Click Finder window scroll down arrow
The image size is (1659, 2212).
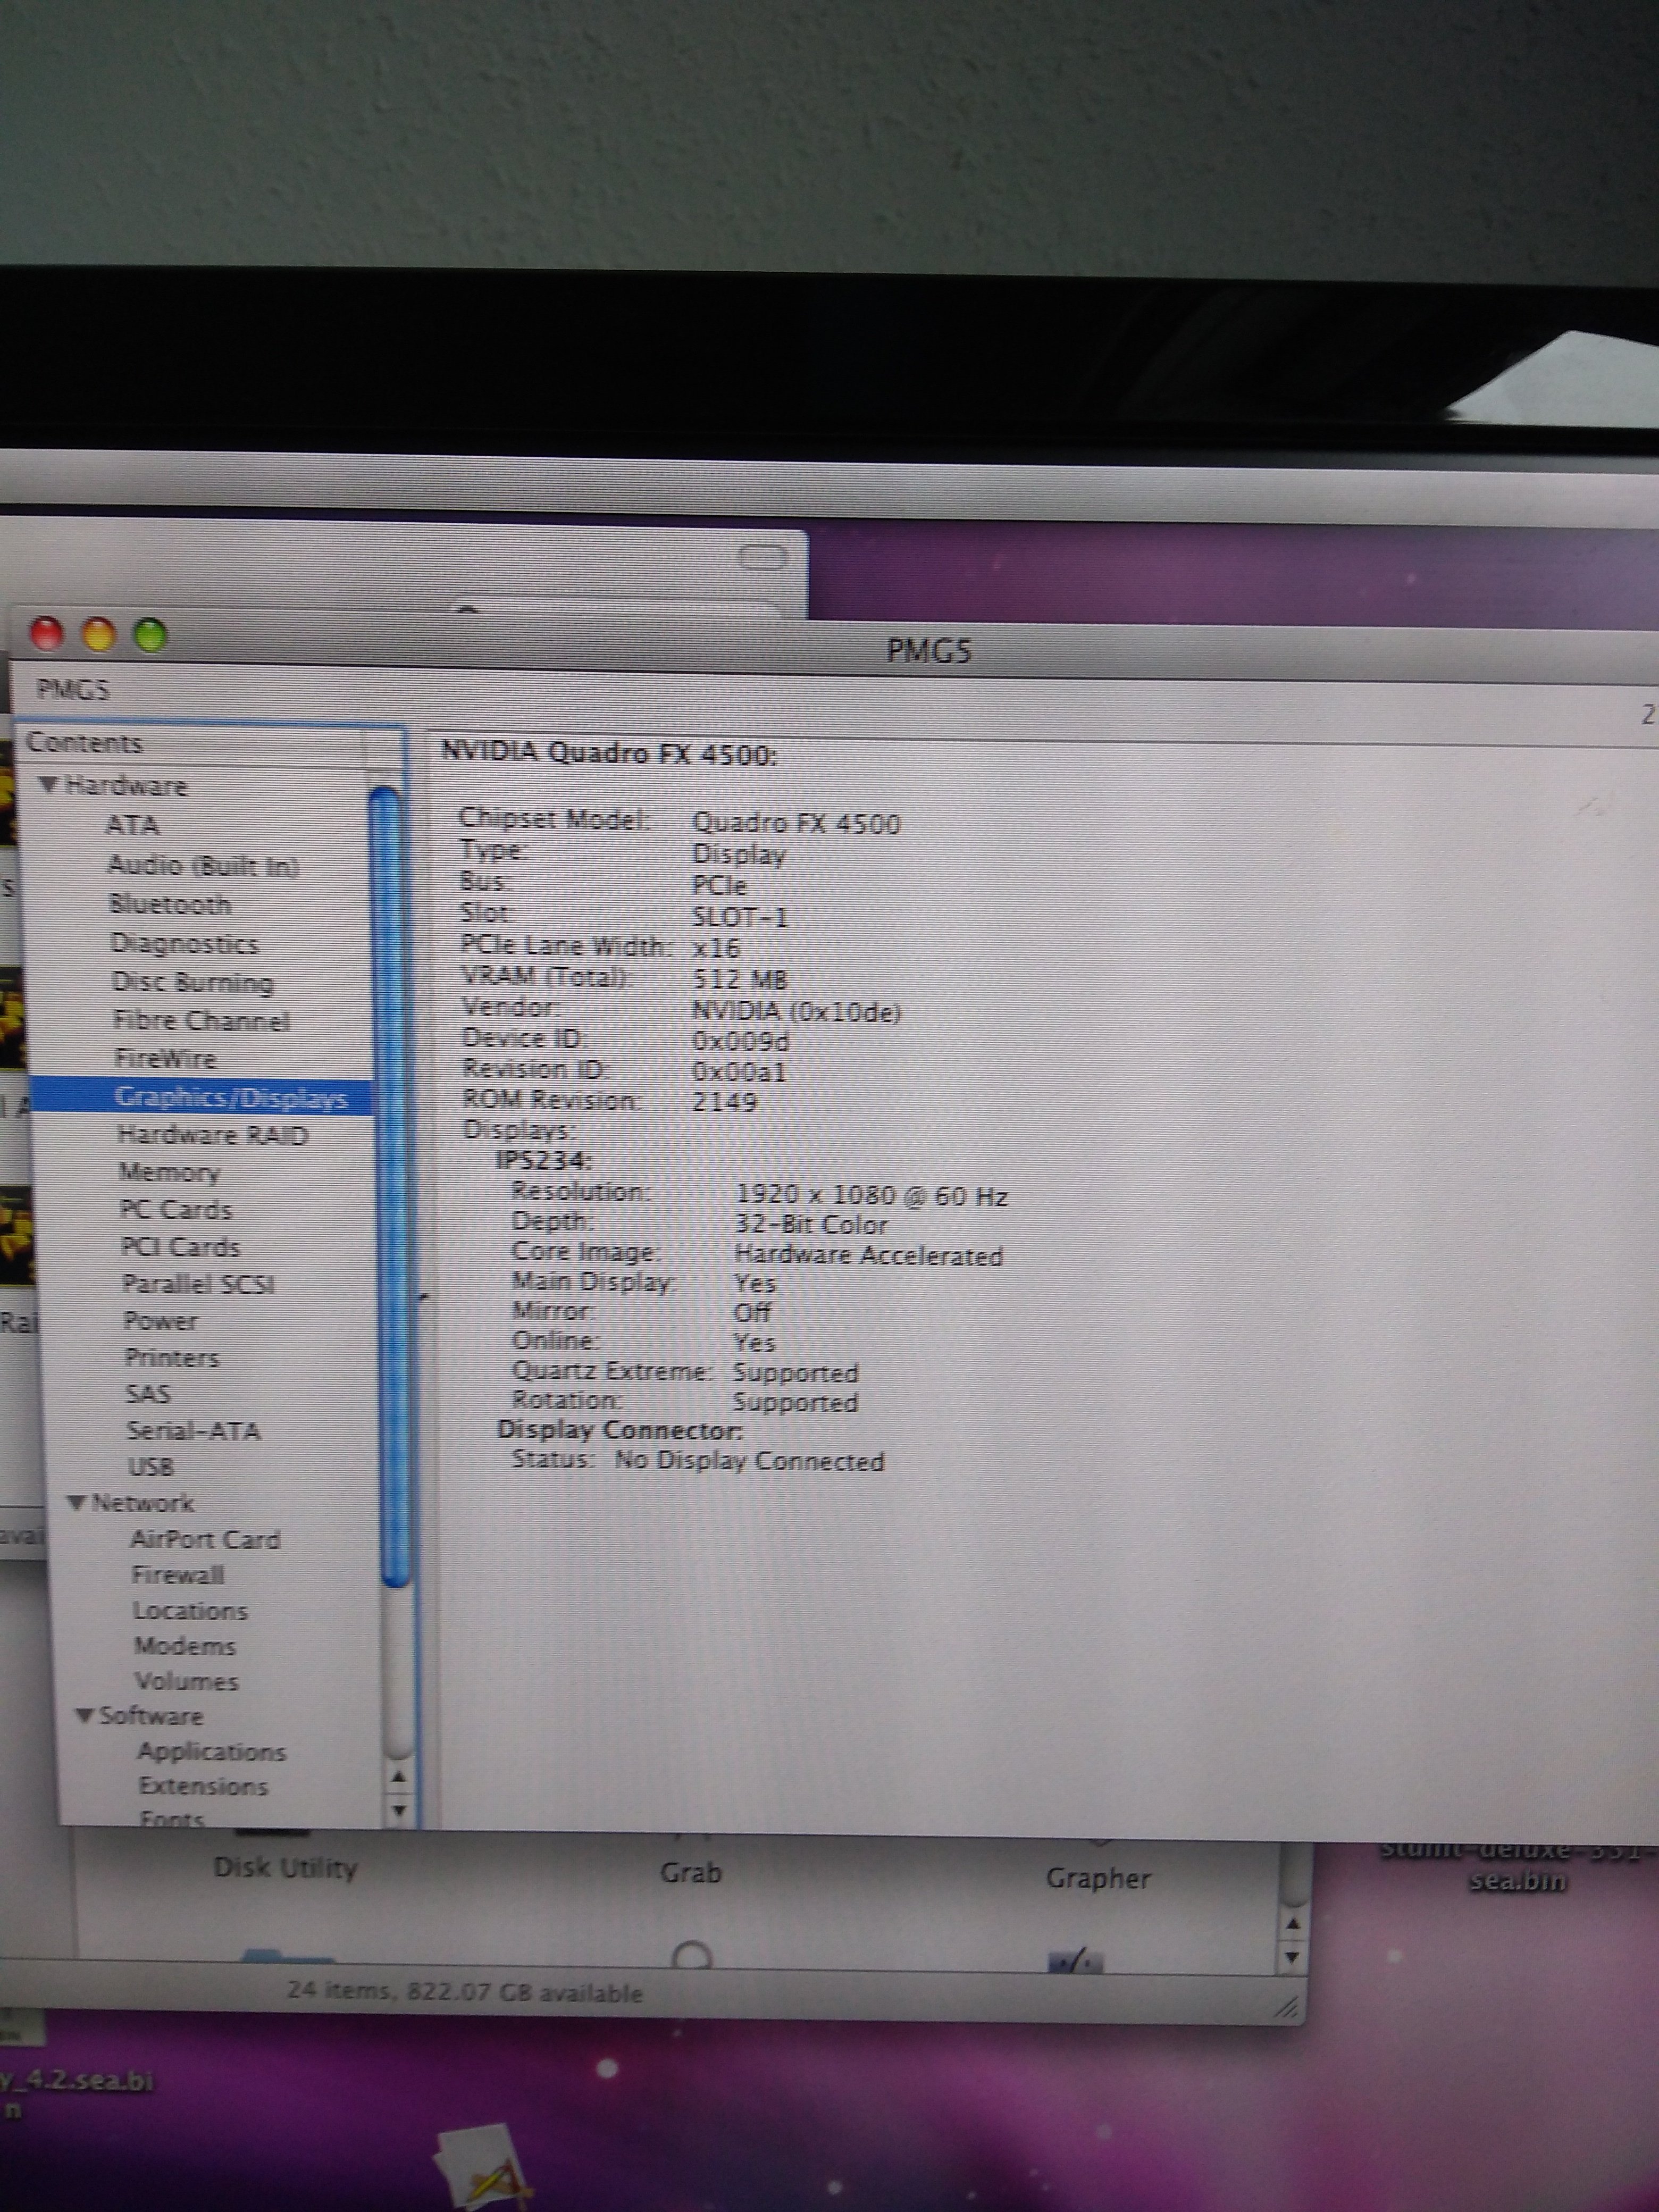pyautogui.click(x=1293, y=1957)
